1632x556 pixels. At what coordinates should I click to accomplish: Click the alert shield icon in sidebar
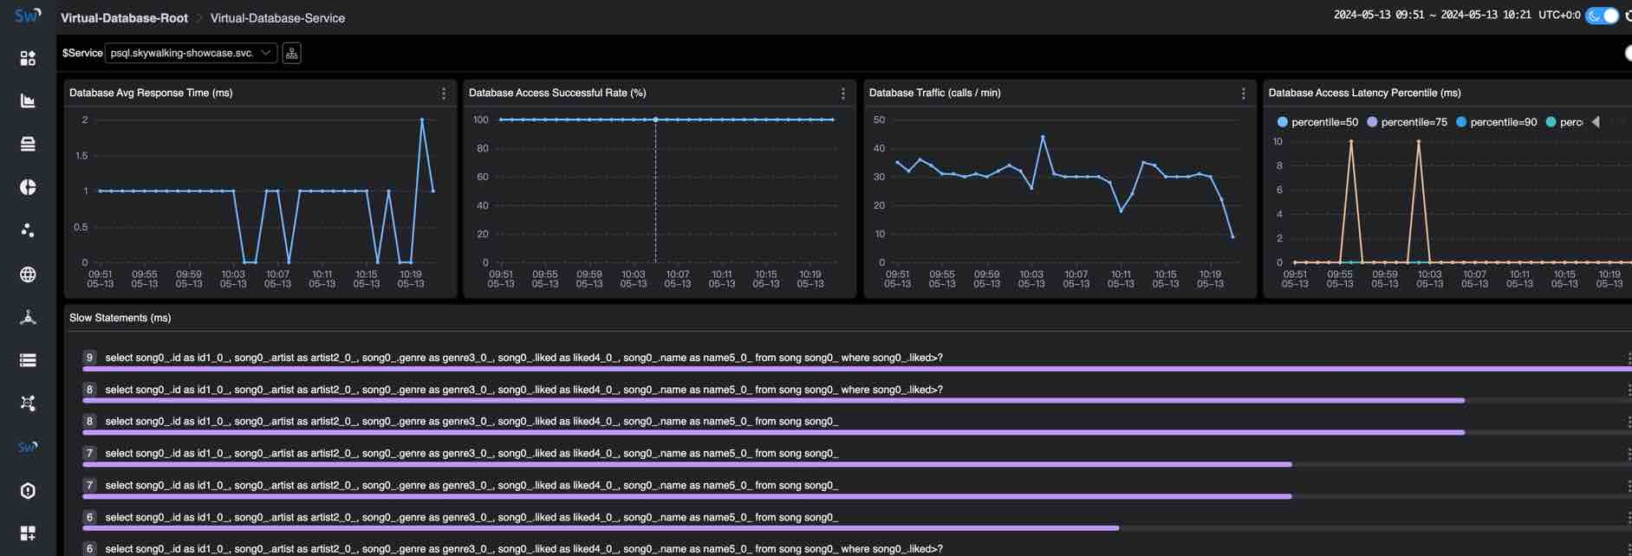pos(28,491)
